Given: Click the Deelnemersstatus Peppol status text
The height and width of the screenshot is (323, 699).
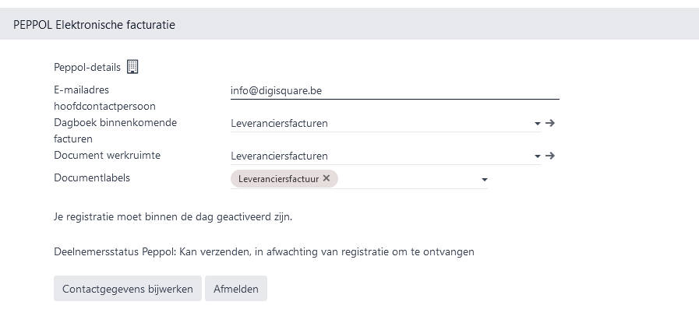Looking at the screenshot, I should click(264, 251).
